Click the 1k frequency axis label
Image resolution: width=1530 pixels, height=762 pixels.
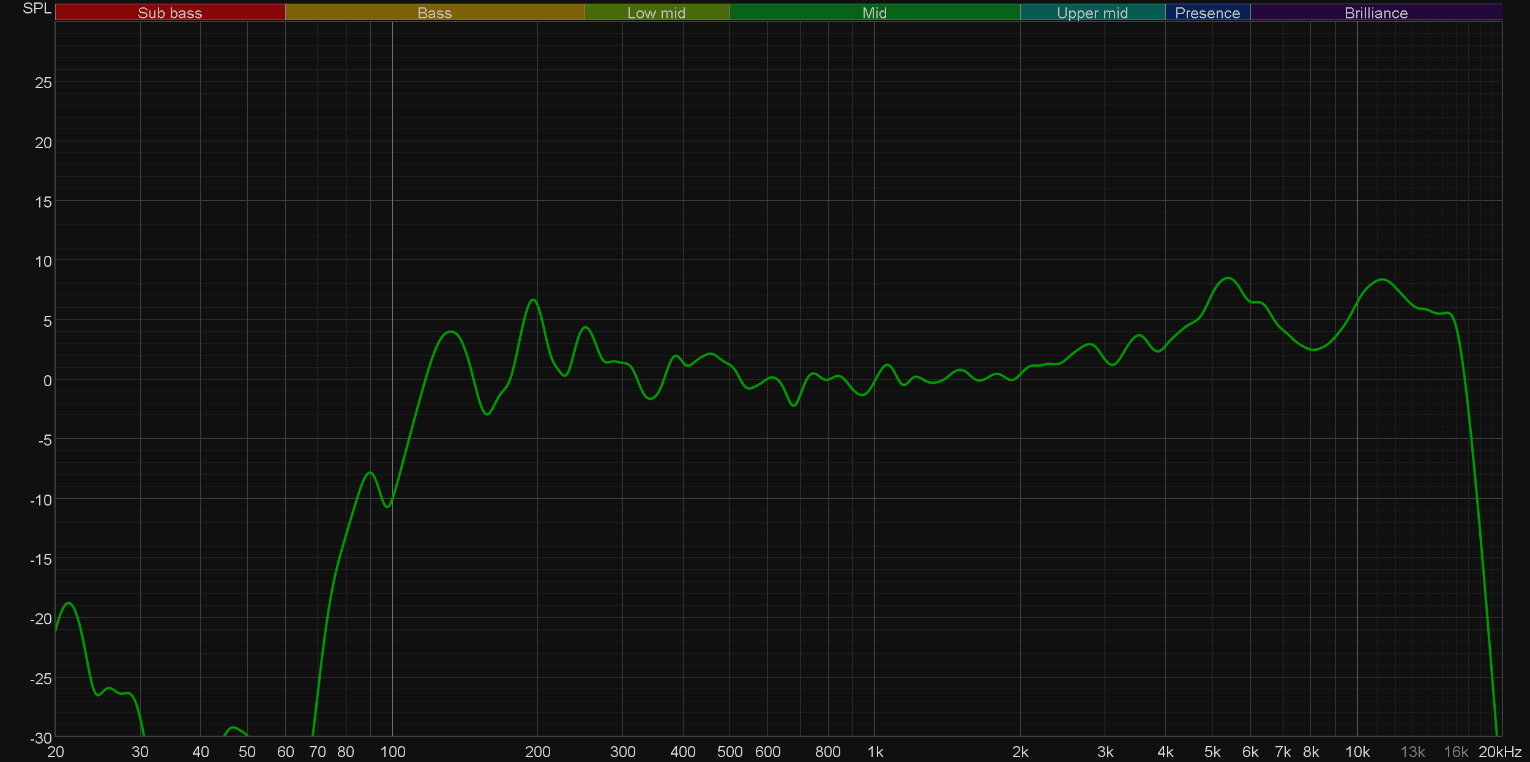pyautogui.click(x=875, y=752)
